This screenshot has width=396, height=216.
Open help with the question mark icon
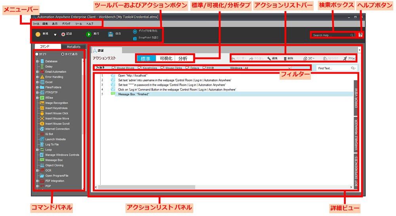tap(360, 35)
